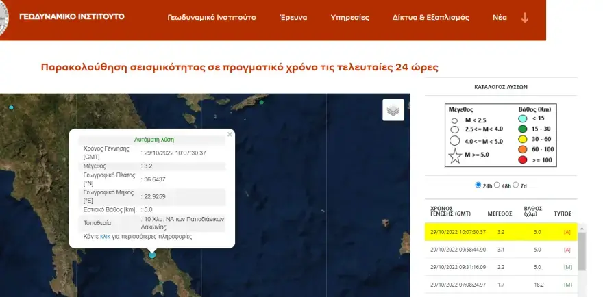Click the ΒΑΘΟΣ (χλμ) column header
The width and height of the screenshot is (603, 297).
533,211
